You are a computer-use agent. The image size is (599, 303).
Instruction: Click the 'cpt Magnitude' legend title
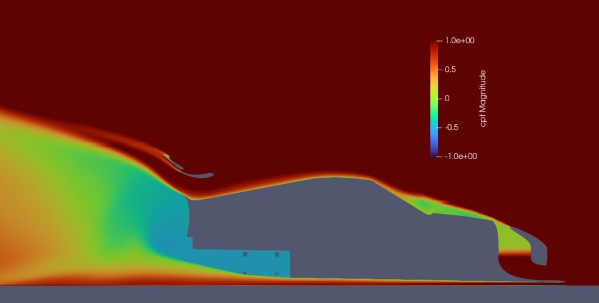pos(483,99)
